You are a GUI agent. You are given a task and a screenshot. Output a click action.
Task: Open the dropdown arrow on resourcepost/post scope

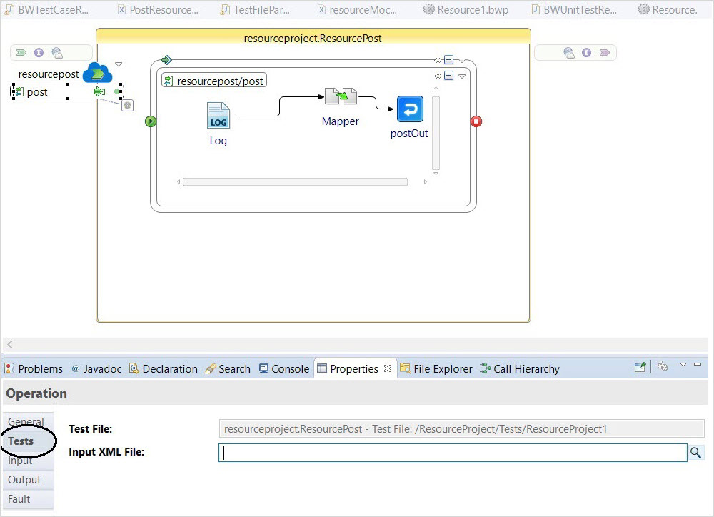coord(462,76)
